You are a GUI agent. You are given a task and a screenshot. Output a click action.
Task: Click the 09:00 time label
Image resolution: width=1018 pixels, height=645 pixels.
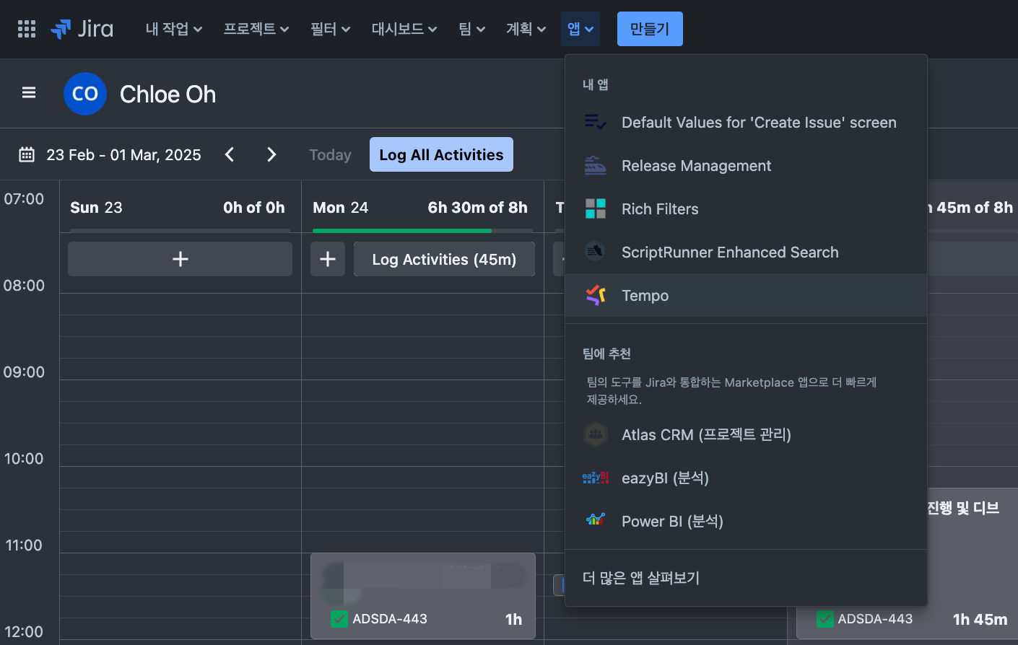click(24, 372)
